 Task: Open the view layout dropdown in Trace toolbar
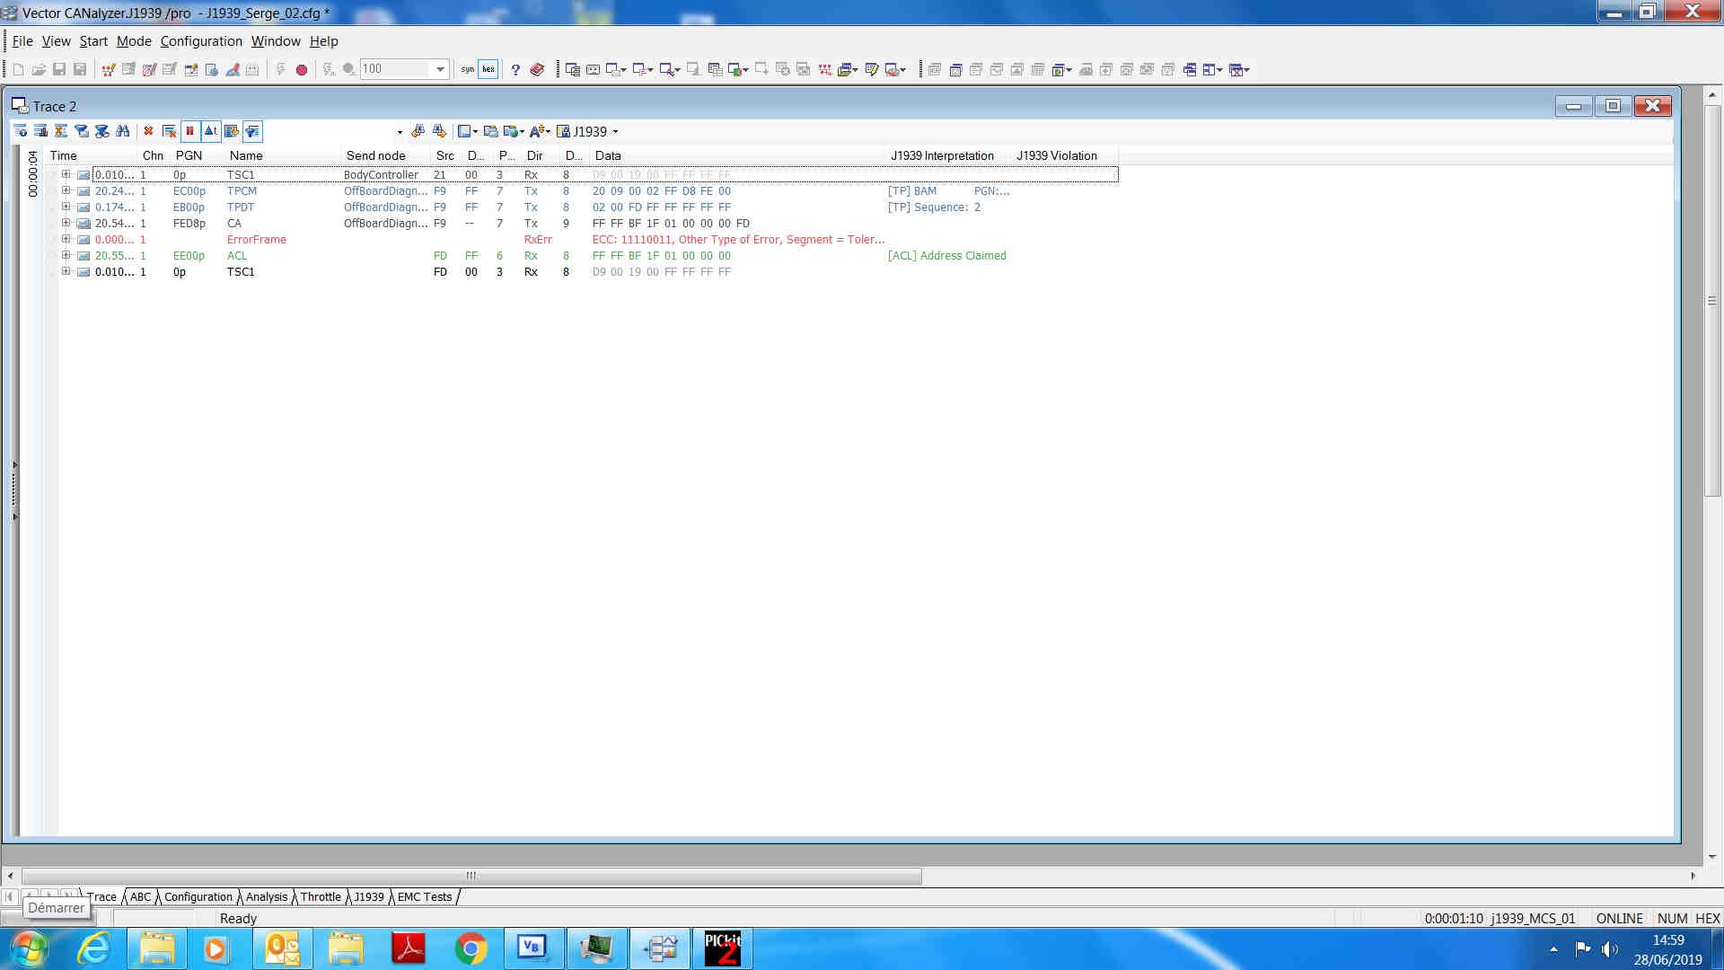[468, 131]
